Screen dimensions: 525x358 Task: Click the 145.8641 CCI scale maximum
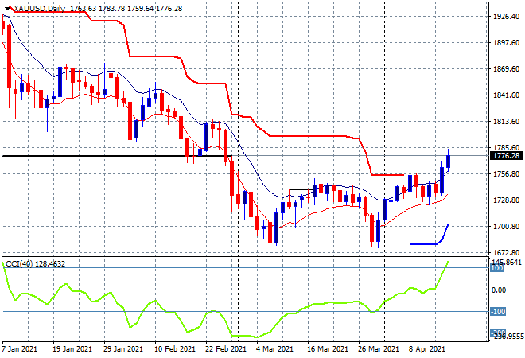(x=507, y=262)
